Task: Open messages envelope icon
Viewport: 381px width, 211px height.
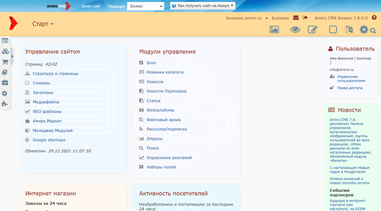Action: tap(296, 18)
